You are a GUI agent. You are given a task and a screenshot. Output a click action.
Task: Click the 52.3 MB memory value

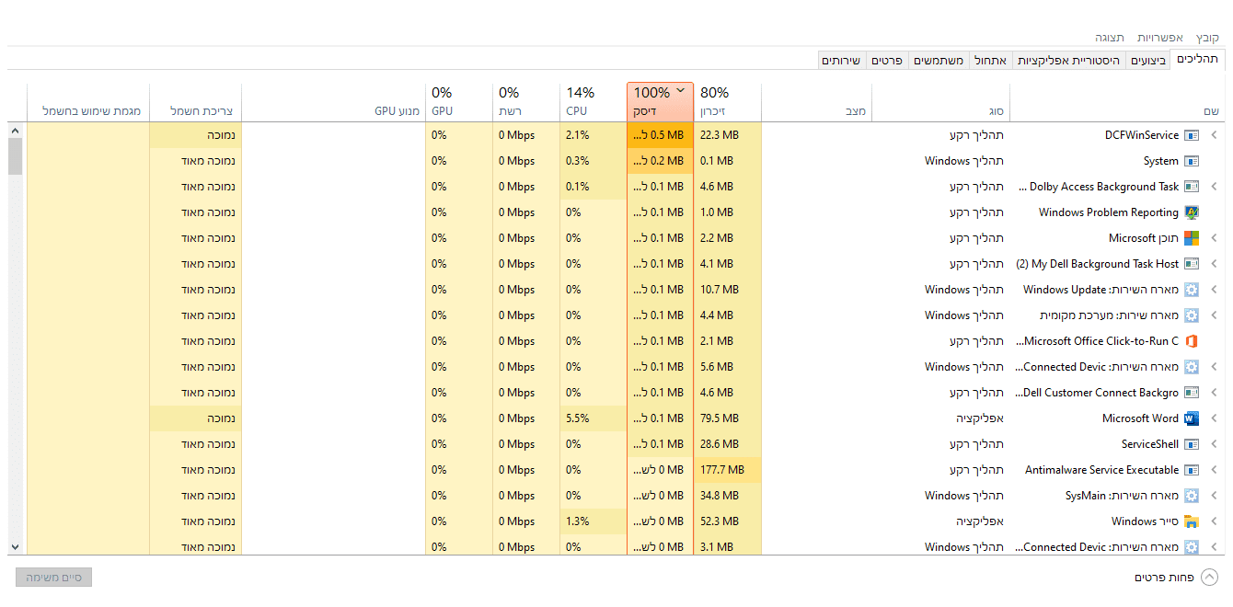[x=720, y=521]
